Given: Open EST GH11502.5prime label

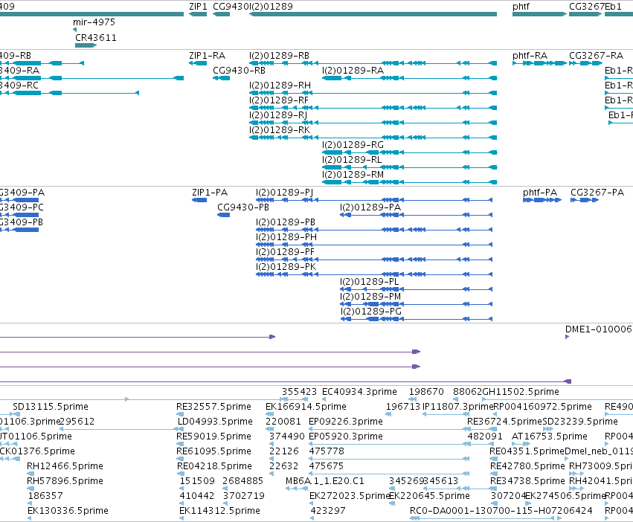Looking at the screenshot, I should click(x=521, y=392).
